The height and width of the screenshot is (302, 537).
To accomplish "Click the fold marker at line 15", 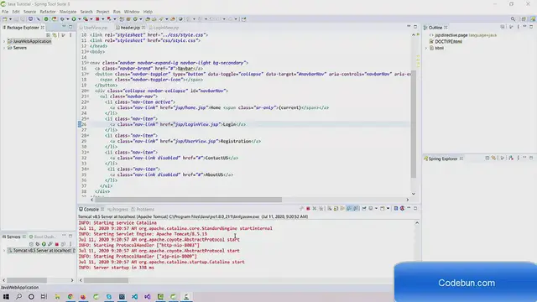I will tap(87, 63).
